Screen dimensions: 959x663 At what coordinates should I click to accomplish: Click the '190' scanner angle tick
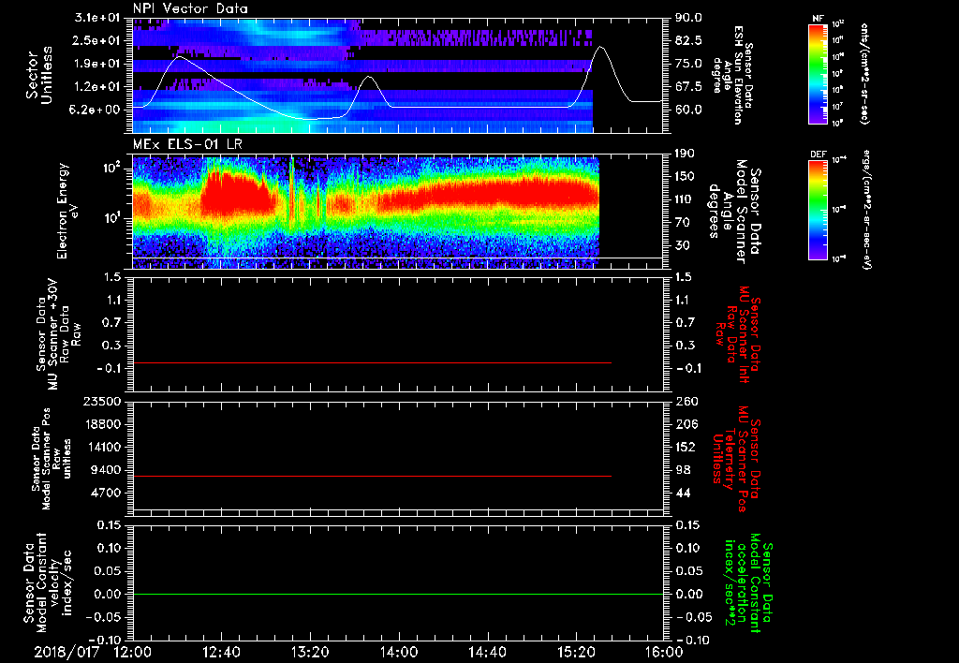click(x=686, y=154)
